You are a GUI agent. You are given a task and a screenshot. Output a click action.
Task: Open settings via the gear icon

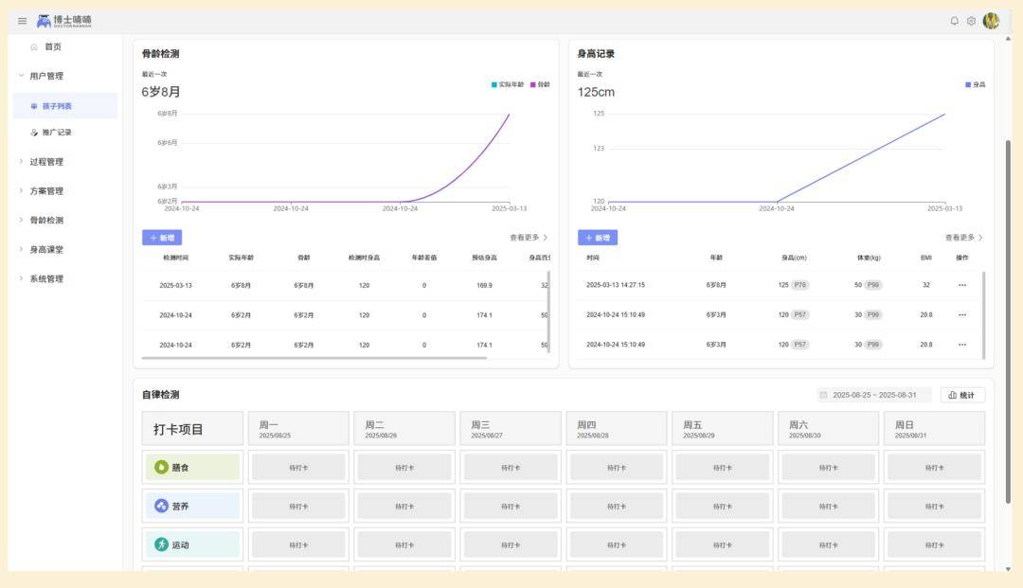tap(971, 21)
